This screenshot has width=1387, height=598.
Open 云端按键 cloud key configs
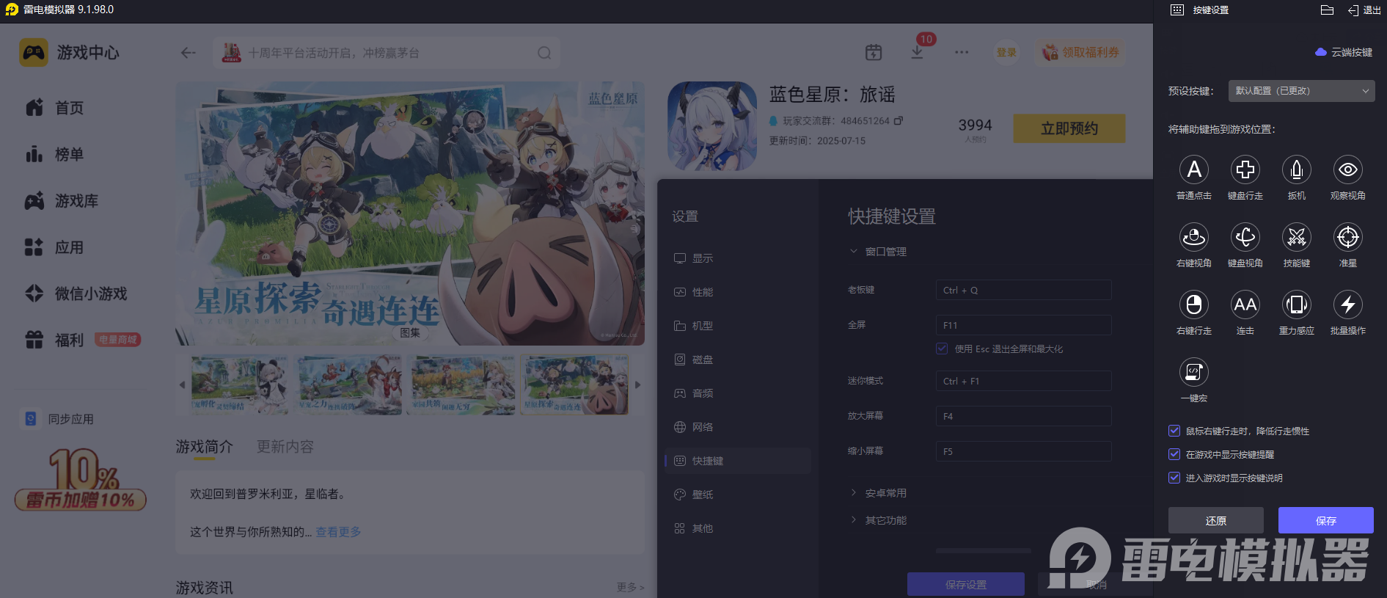[x=1344, y=52]
